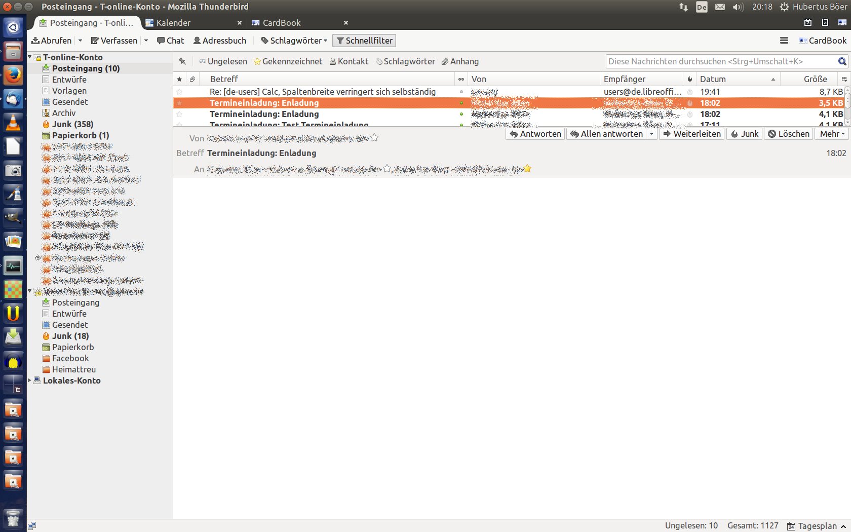Open the Allen antworten dropdown arrow
The image size is (851, 532).
click(652, 134)
